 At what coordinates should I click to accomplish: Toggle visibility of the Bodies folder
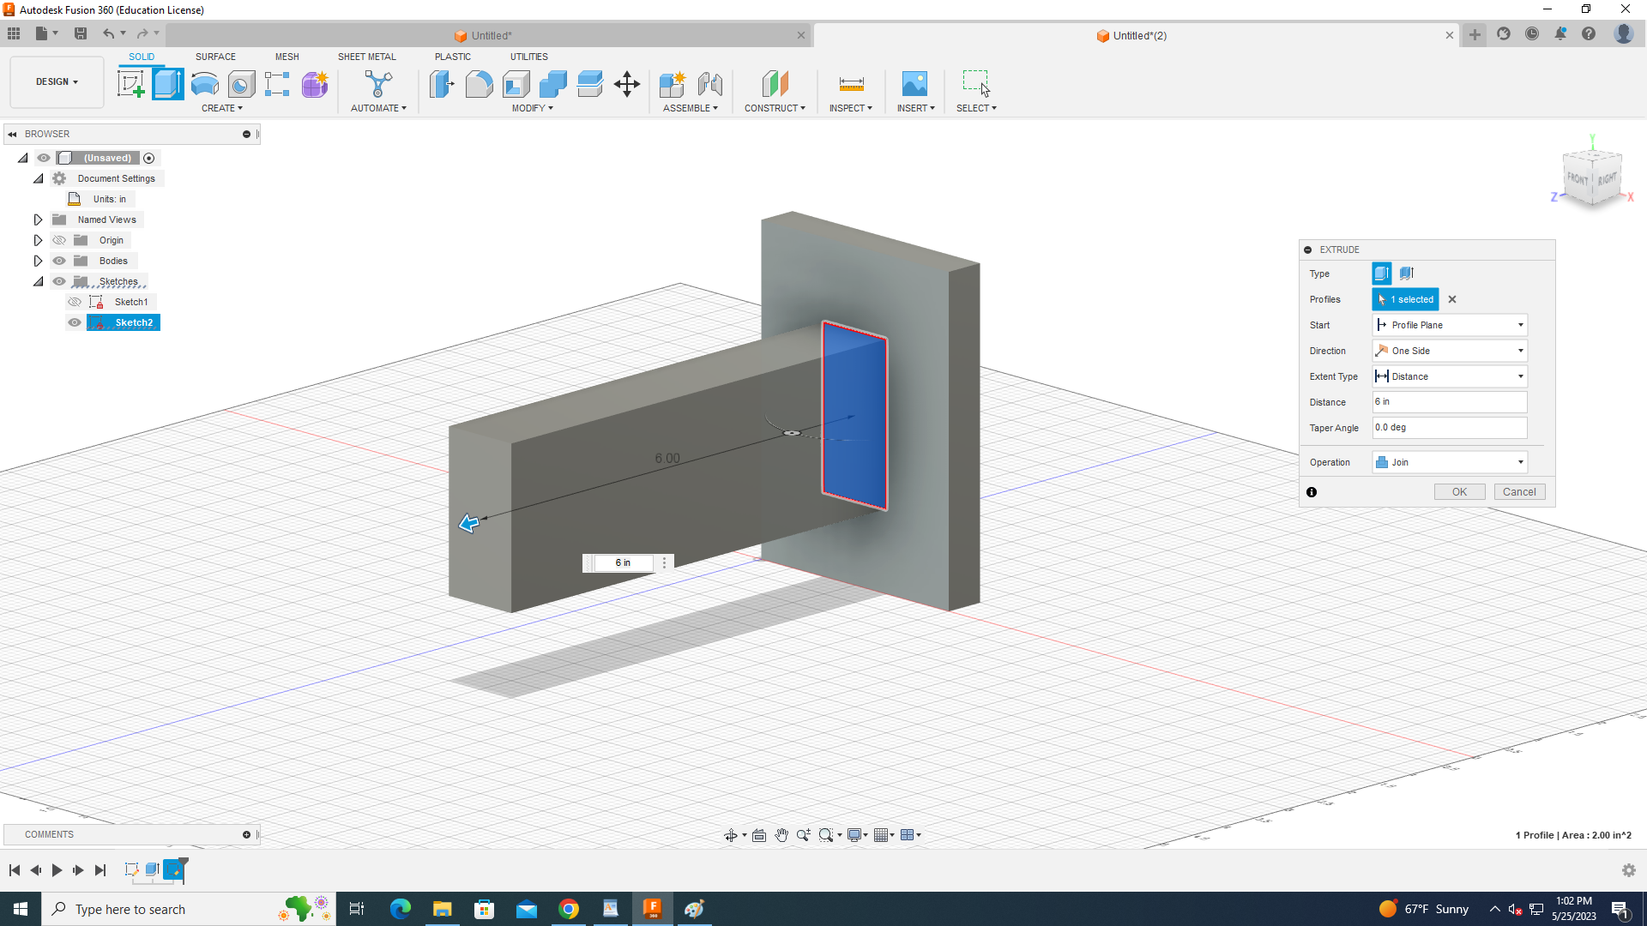coord(59,261)
